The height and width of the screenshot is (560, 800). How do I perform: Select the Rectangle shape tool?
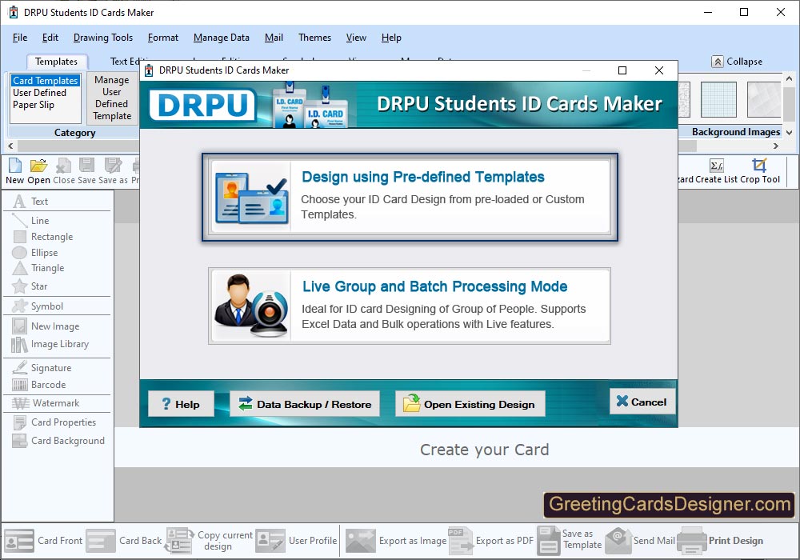tap(43, 237)
